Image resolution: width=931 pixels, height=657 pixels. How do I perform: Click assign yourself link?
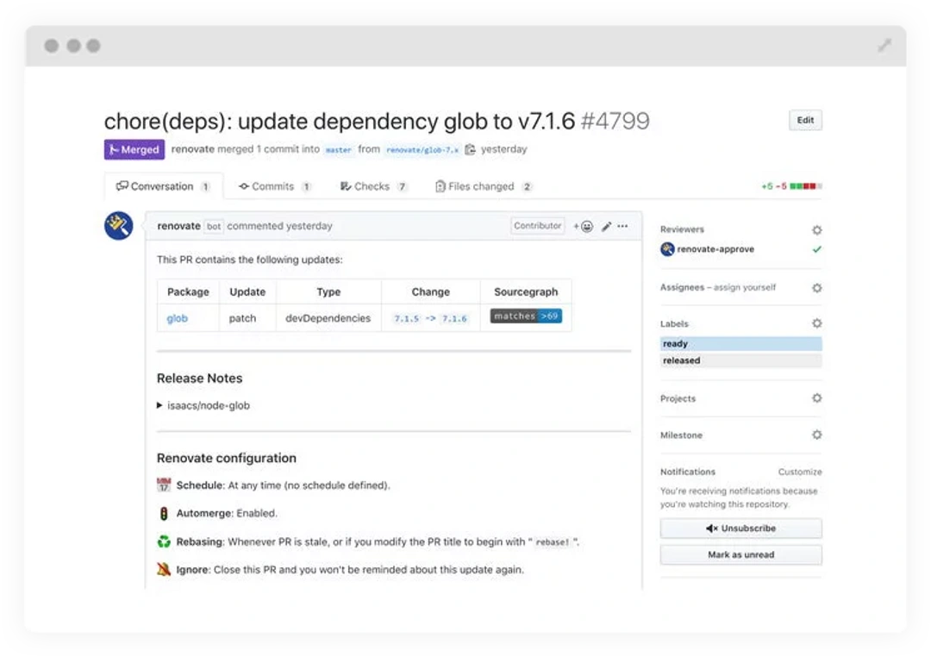[745, 287]
